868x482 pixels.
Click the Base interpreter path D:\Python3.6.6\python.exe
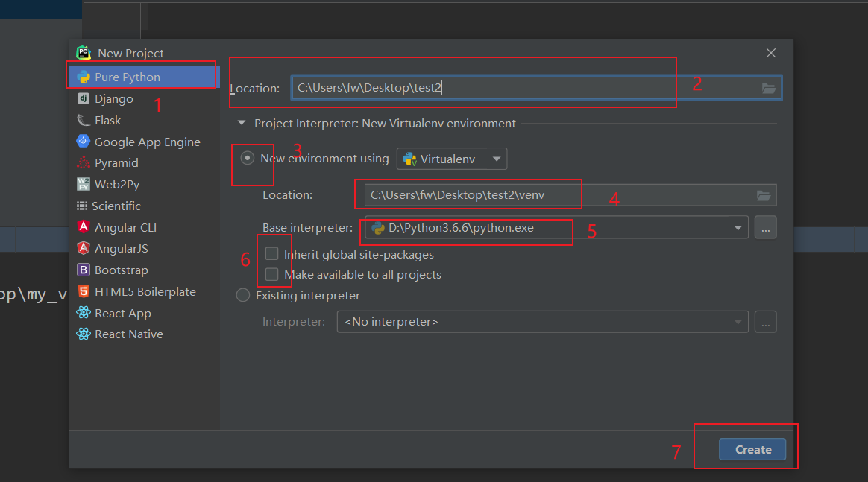(461, 228)
